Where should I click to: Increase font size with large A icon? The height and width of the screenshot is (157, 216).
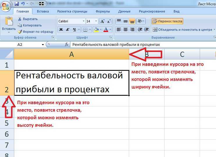102,21
